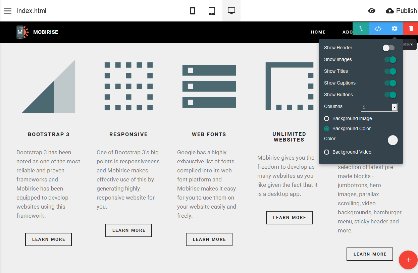Image resolution: width=418 pixels, height=273 pixels.
Task: Open the Columns dropdown
Action: 379,107
